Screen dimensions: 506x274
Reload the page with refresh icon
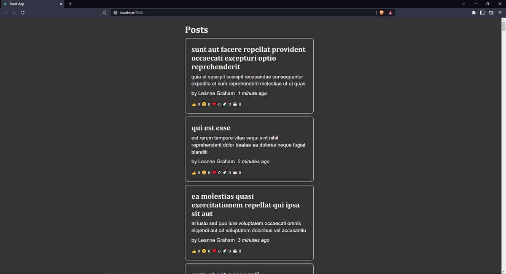pos(22,13)
